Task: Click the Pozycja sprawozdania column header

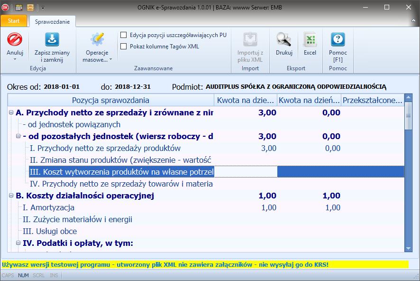Action: (x=110, y=100)
